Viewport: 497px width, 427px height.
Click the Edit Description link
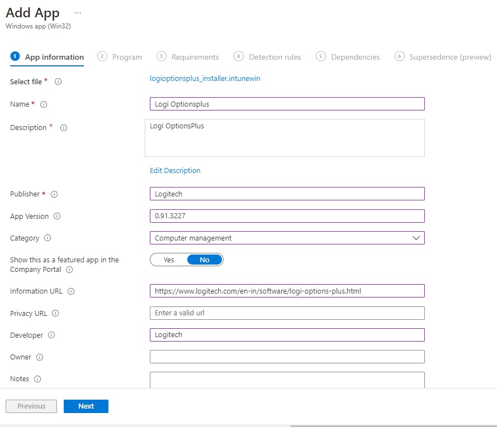pyautogui.click(x=175, y=171)
